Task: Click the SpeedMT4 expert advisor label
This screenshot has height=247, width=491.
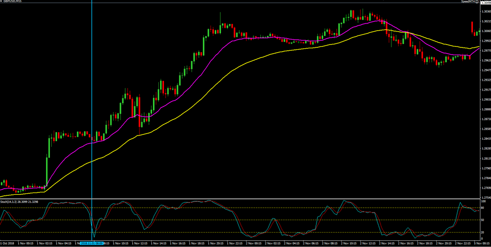Action: click(x=468, y=1)
